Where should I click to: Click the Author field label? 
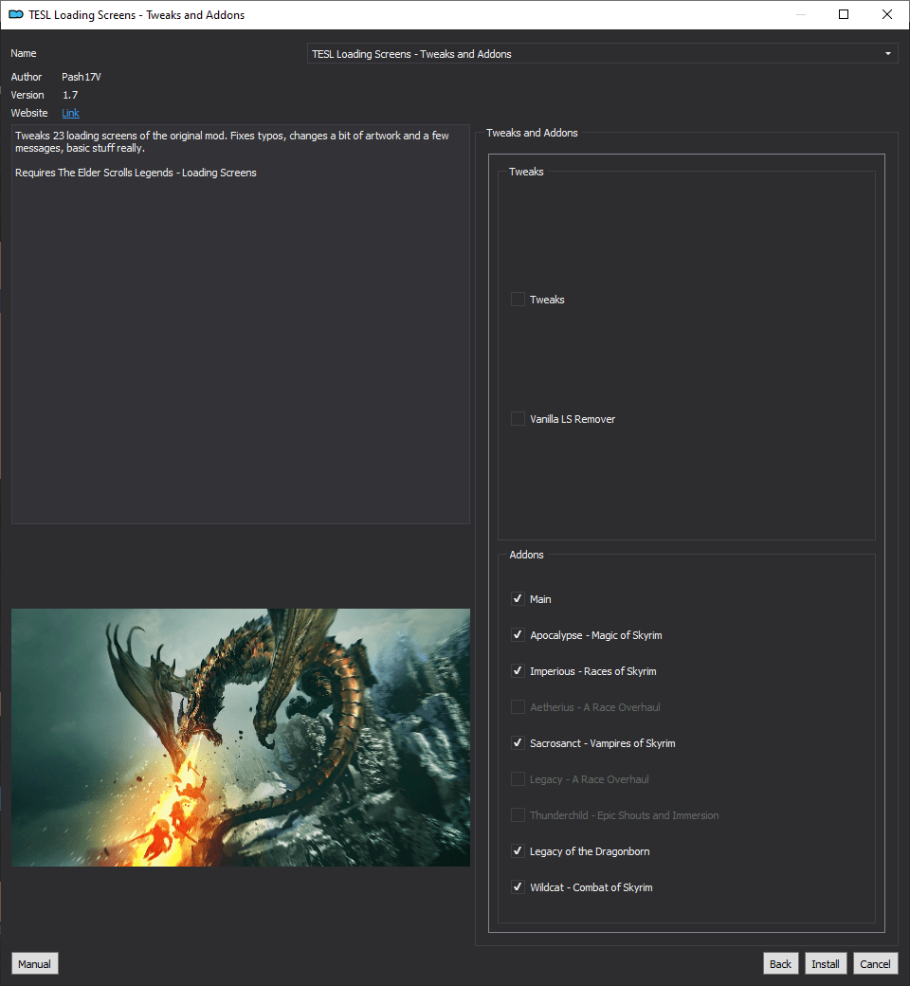point(27,77)
